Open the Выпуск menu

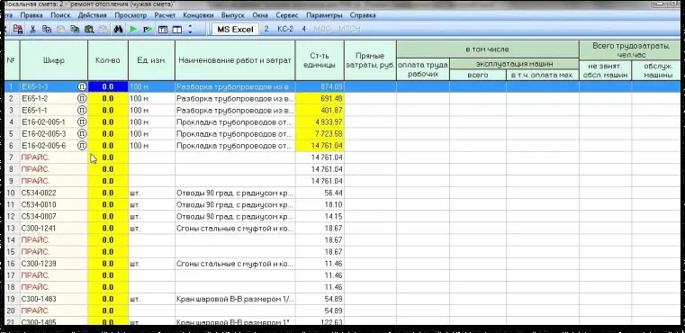click(x=233, y=15)
